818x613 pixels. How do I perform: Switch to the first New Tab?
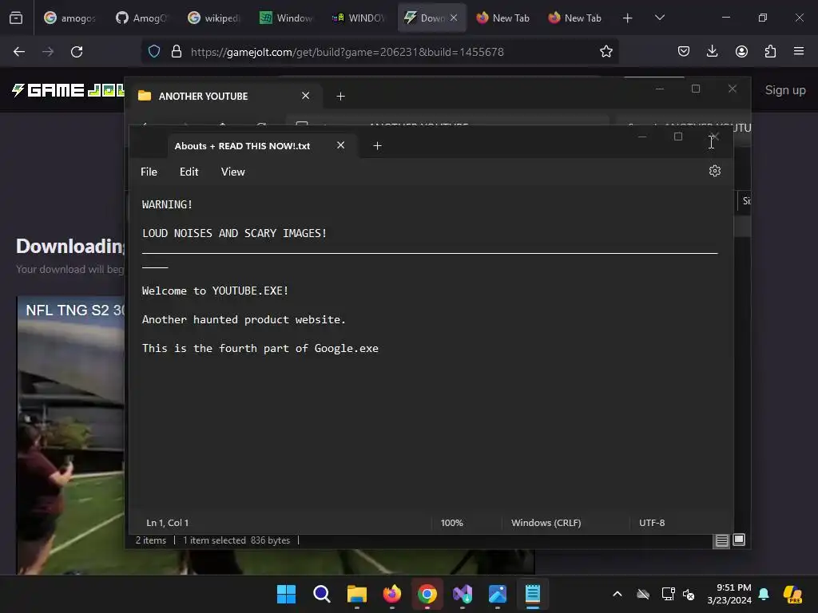[503, 18]
